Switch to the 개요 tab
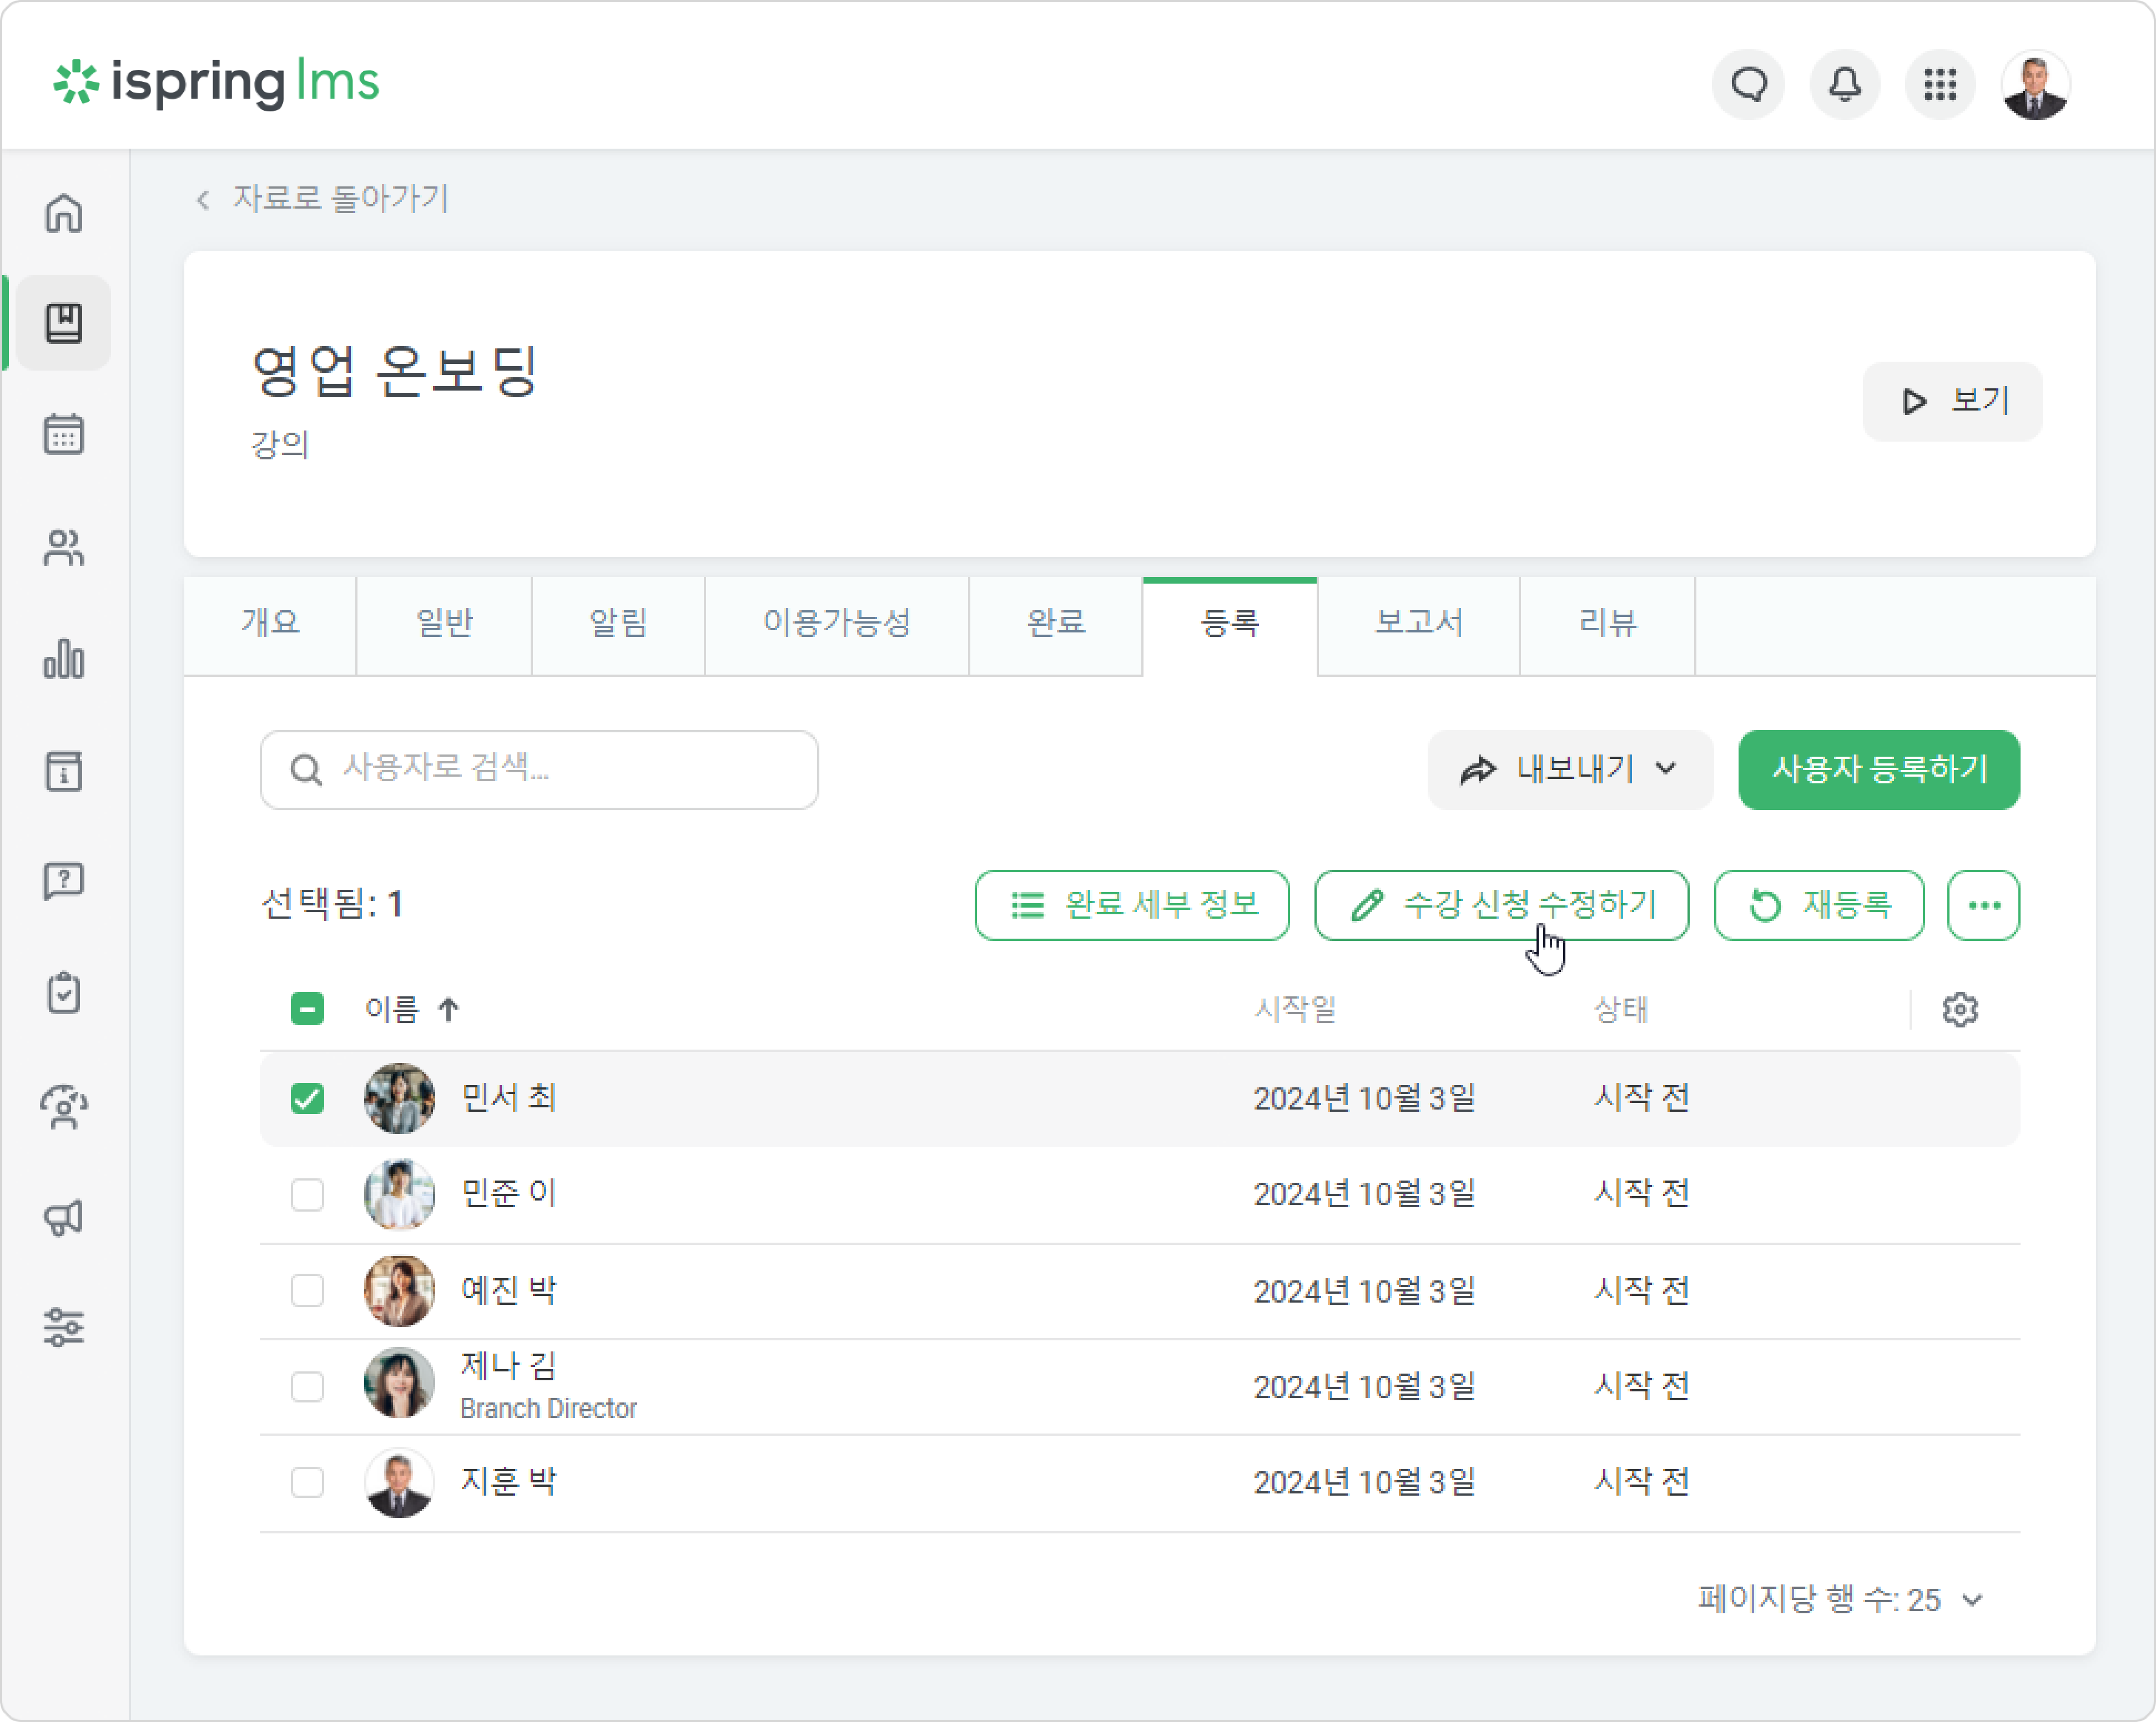 270,624
